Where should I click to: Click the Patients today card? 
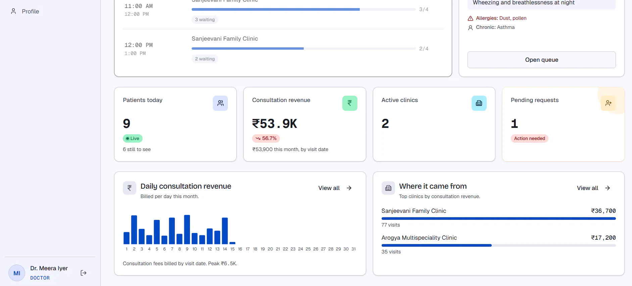point(175,124)
